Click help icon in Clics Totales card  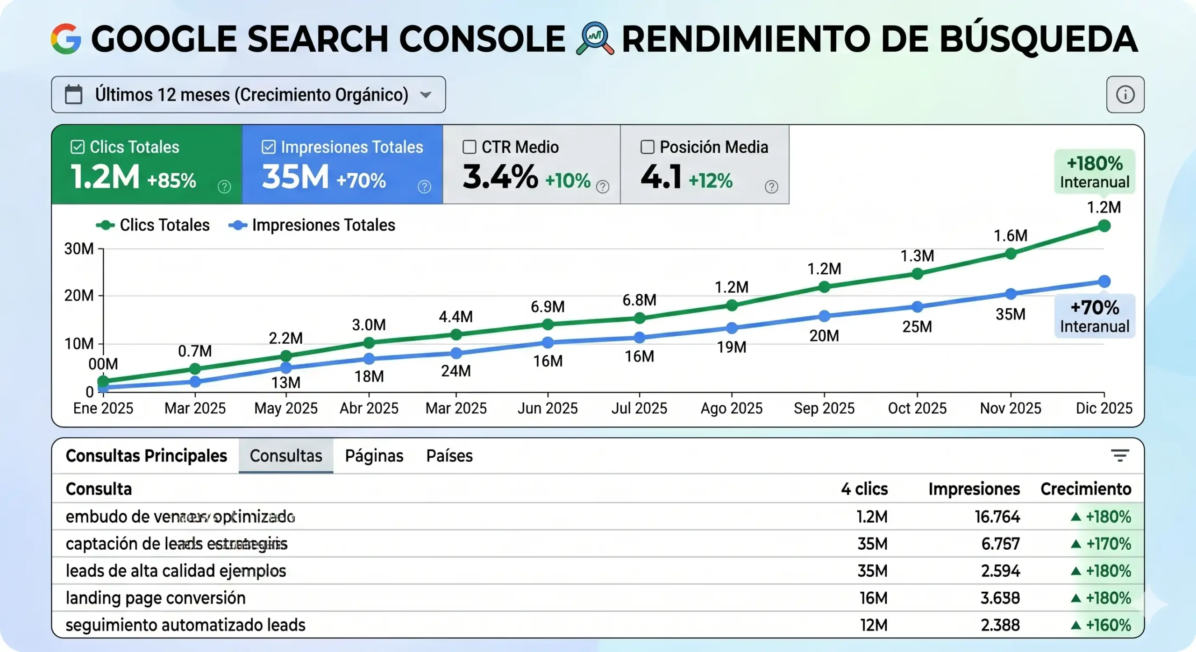coord(224,187)
